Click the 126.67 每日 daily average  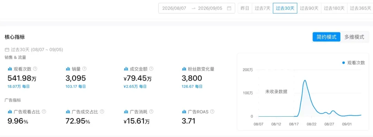[192, 87]
